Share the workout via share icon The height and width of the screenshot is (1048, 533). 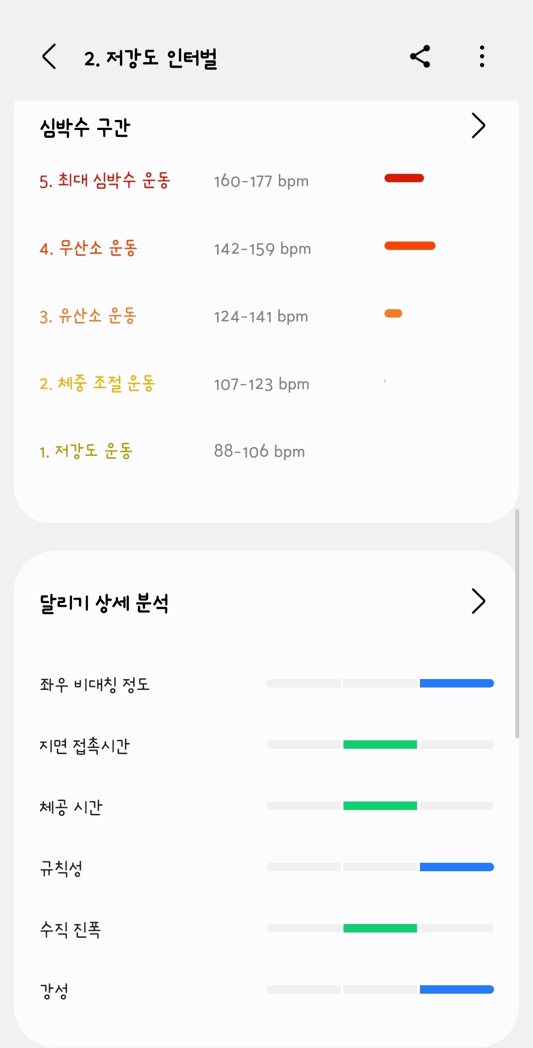point(420,56)
